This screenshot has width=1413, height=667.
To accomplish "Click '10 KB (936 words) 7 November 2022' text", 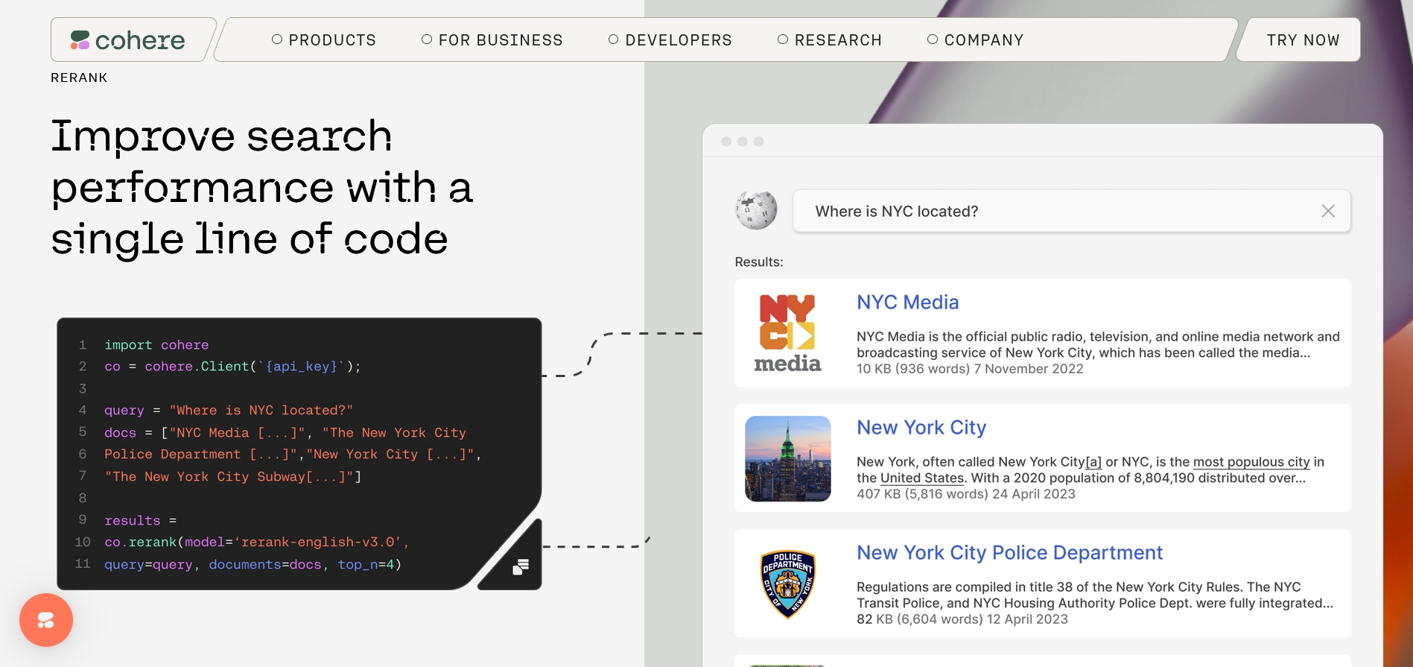I will 970,369.
